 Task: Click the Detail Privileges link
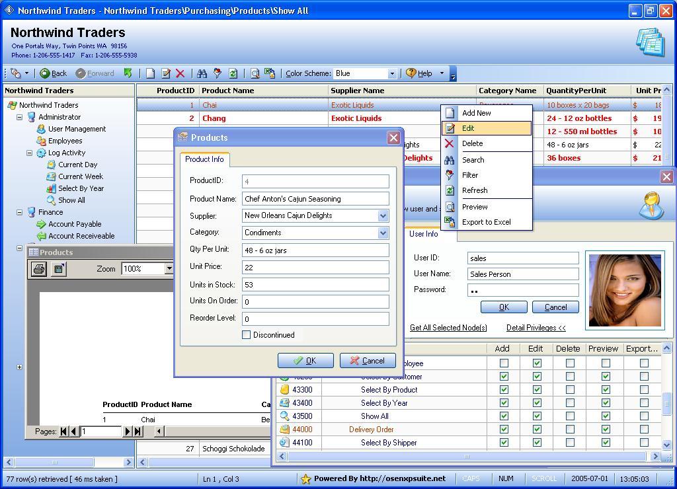click(536, 328)
